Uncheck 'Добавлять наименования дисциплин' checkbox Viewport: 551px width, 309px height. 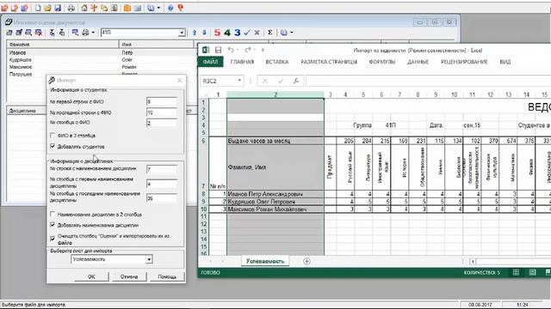pos(53,225)
